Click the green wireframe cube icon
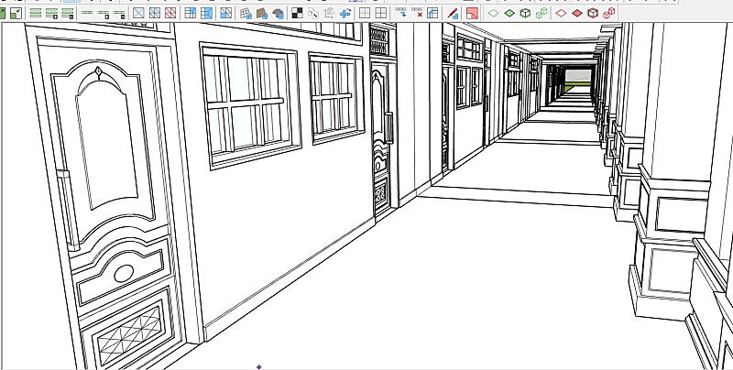The width and height of the screenshot is (733, 370). coord(524,13)
